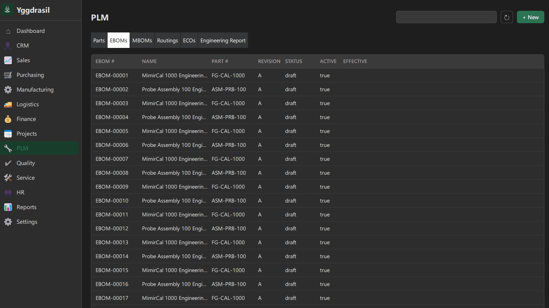Select the Manufacturing gear icon in sidebar
Image resolution: width=549 pixels, height=308 pixels.
8,89
